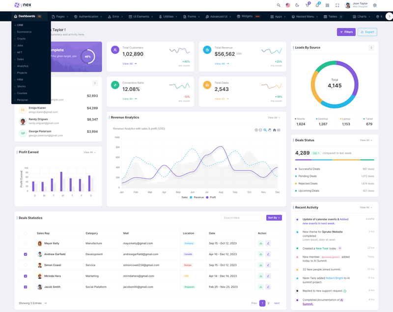This screenshot has height=312, width=393.
Task: Uncheck Andrew Garfield's row checkbox
Action: pyautogui.click(x=26, y=254)
